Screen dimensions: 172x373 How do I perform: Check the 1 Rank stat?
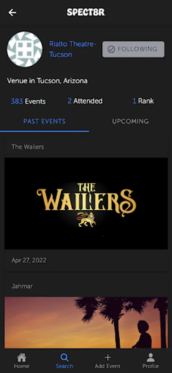pos(143,101)
